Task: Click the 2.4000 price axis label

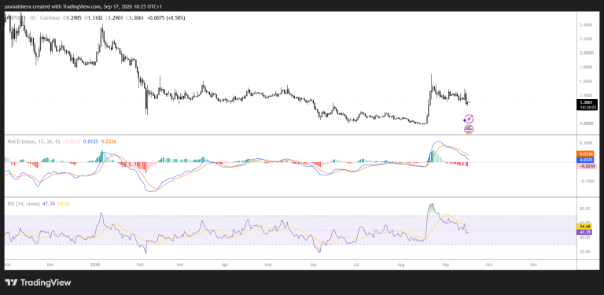Action: tap(585, 24)
